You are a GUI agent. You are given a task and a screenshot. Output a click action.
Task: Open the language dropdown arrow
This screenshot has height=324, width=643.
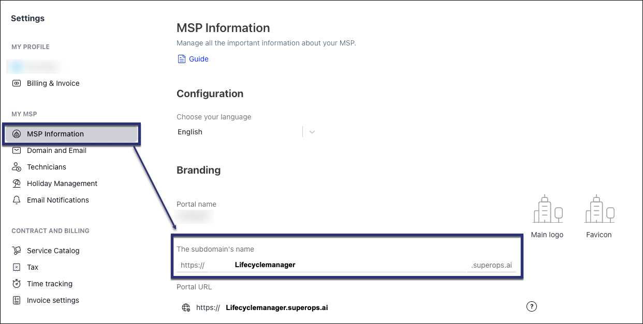[x=312, y=132]
